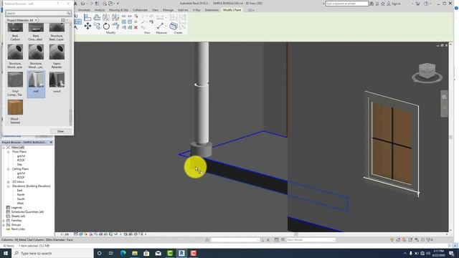
Task: Click the Align tool in the ribbon
Action: coord(87,17)
